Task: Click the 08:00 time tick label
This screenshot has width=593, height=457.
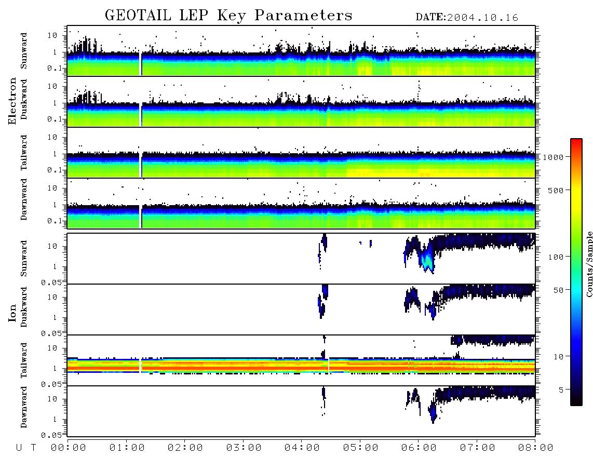Action: pyautogui.click(x=535, y=448)
